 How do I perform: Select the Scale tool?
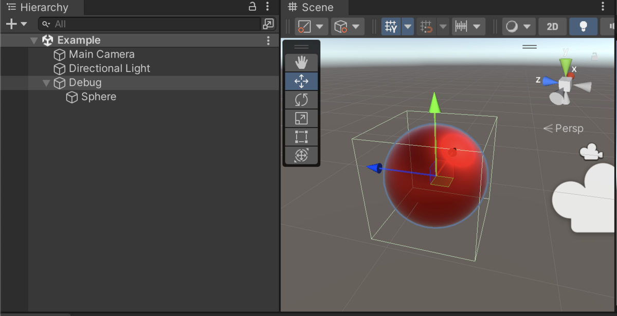(x=301, y=118)
